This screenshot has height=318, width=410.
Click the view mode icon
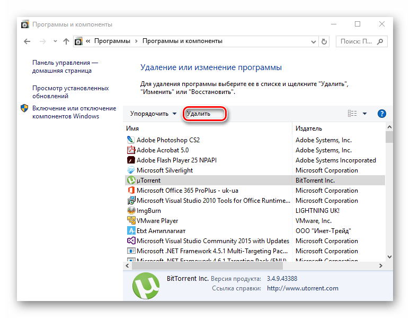point(352,114)
